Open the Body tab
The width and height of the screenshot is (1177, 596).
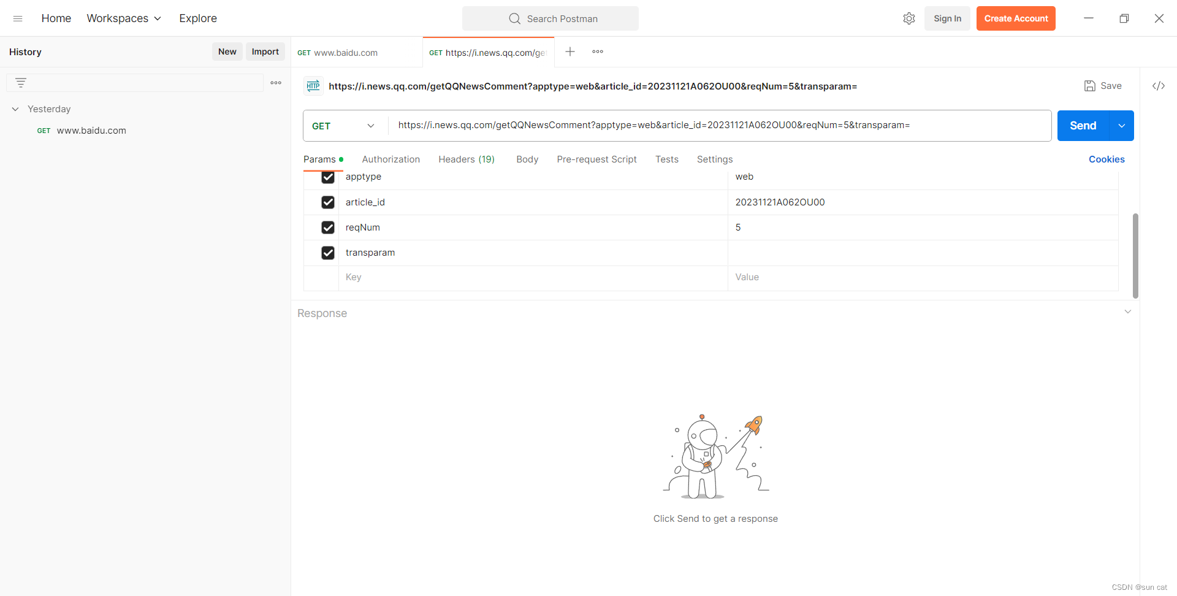527,159
